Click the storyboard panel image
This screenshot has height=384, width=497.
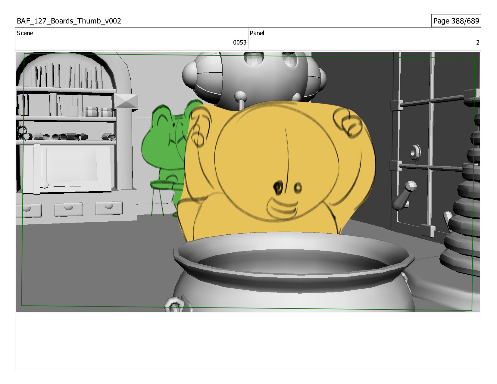click(x=248, y=182)
